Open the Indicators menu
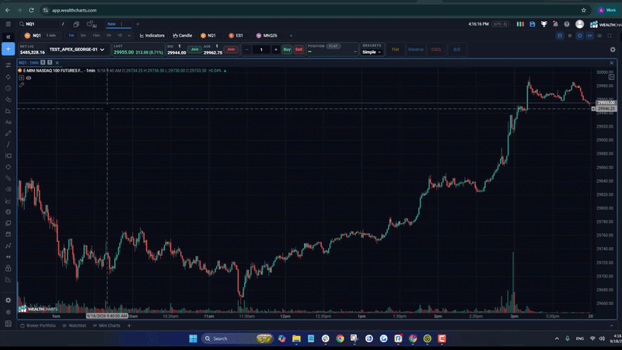 click(x=152, y=36)
